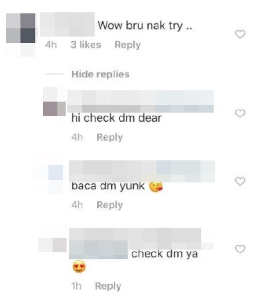This screenshot has height=297, width=265.
Task: Like the 'Wow bru nak try' comment
Action: 240,34
